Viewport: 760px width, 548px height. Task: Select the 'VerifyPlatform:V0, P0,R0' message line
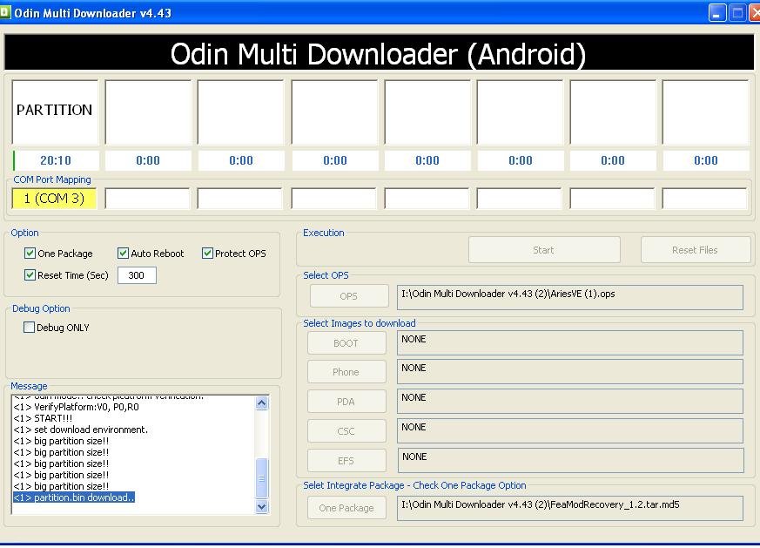[76, 407]
